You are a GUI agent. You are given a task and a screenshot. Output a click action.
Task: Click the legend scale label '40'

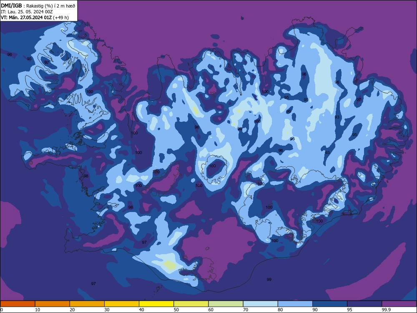point(141,310)
